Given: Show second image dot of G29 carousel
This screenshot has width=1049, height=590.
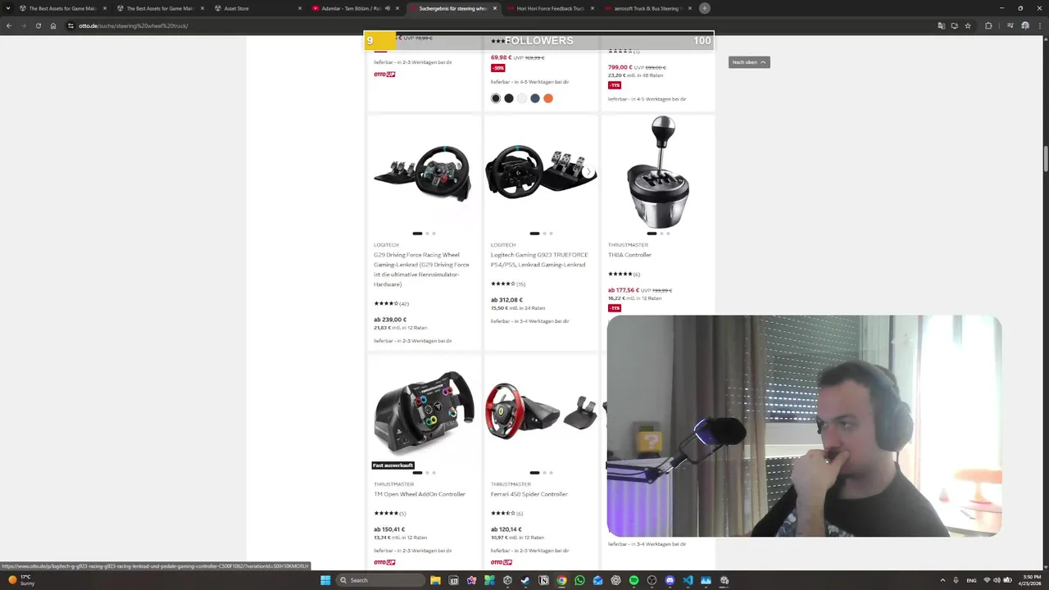Looking at the screenshot, I should point(427,234).
